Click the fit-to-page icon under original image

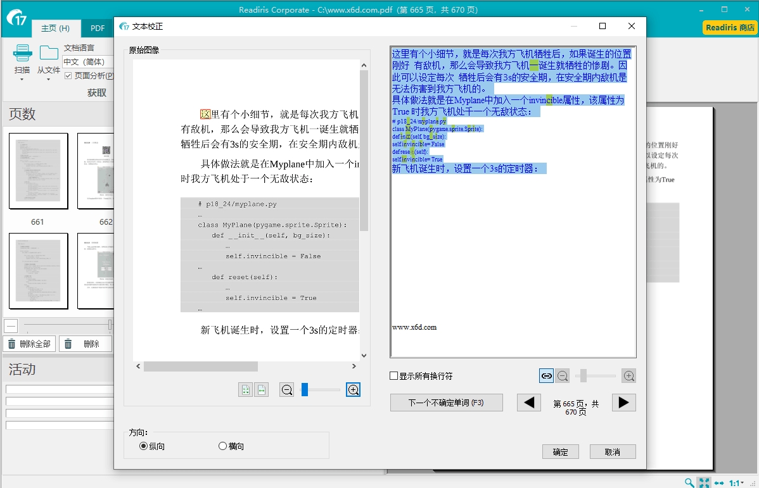tap(246, 390)
